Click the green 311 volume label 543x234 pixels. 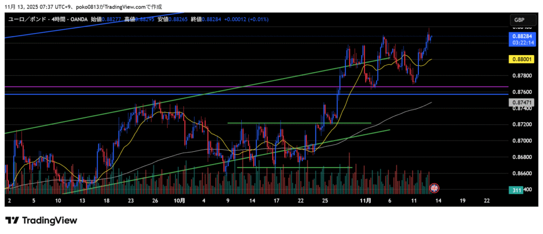tap(518, 190)
